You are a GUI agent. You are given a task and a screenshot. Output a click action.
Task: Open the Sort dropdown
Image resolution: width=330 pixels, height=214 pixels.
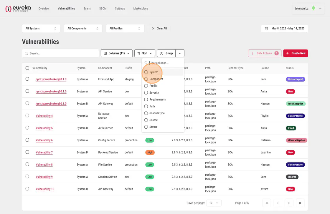point(144,53)
